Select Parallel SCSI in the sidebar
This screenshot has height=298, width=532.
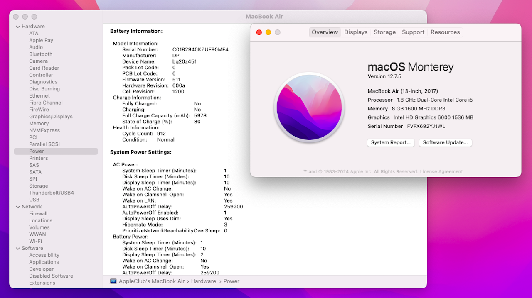(44, 144)
